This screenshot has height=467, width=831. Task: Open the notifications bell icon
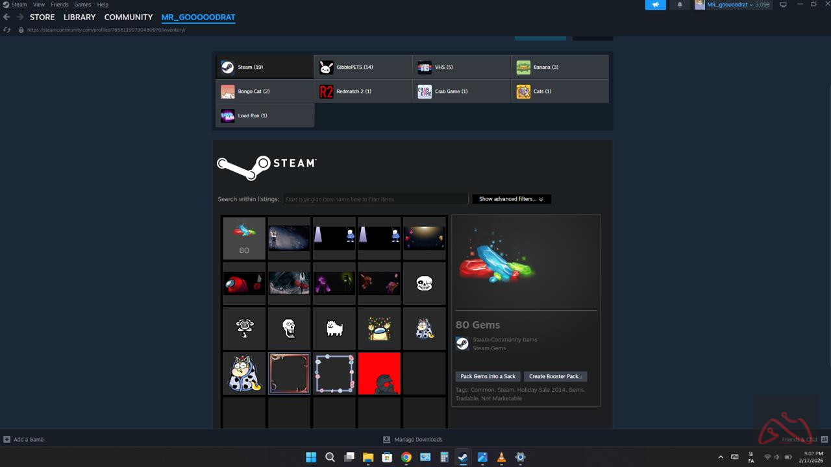click(680, 5)
